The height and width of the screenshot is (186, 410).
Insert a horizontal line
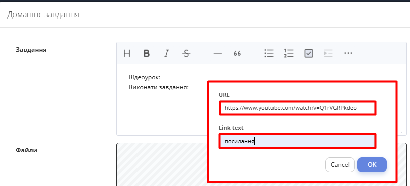(218, 53)
